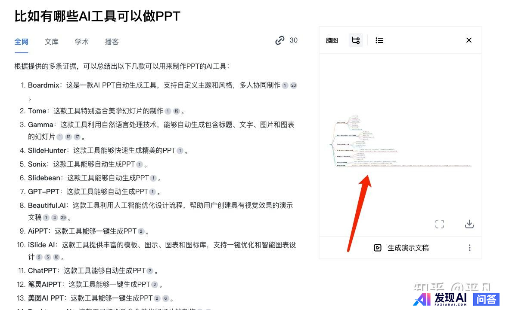The width and height of the screenshot is (506, 310).
Task: Click 生成演示文稿 button
Action: [x=401, y=248]
